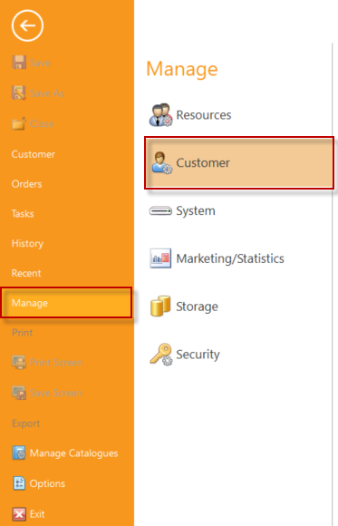Click the Security key icon
This screenshot has height=526, width=338.
pyautogui.click(x=161, y=354)
